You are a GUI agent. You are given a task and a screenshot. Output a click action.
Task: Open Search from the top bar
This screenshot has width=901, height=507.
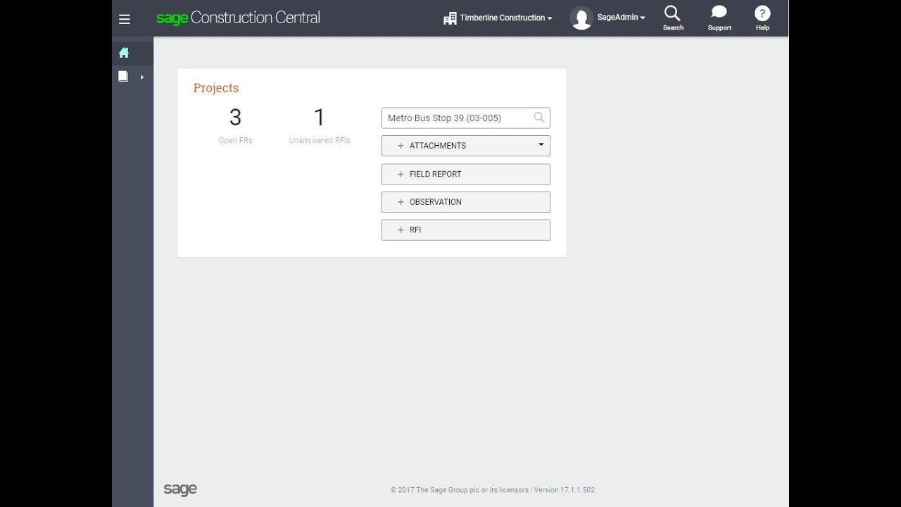pos(673,18)
